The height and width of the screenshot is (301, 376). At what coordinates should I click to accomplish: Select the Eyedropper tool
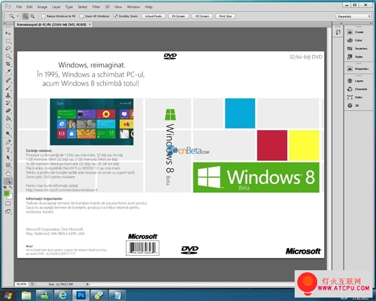tap(8, 72)
